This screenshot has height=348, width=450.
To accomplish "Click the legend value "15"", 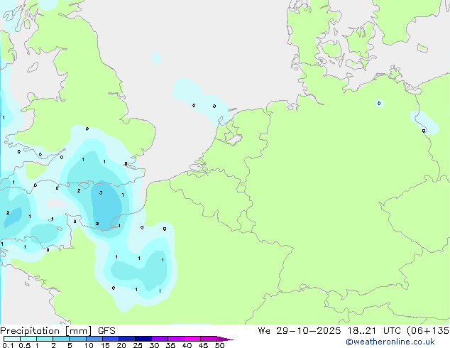I will 105,345.
